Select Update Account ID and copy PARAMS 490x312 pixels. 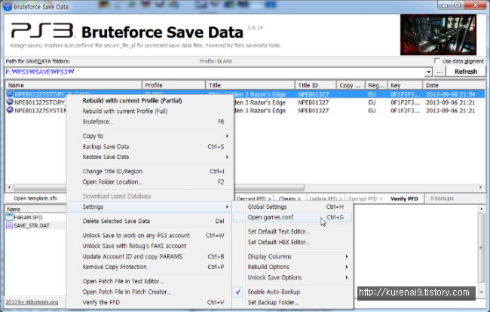click(x=132, y=256)
